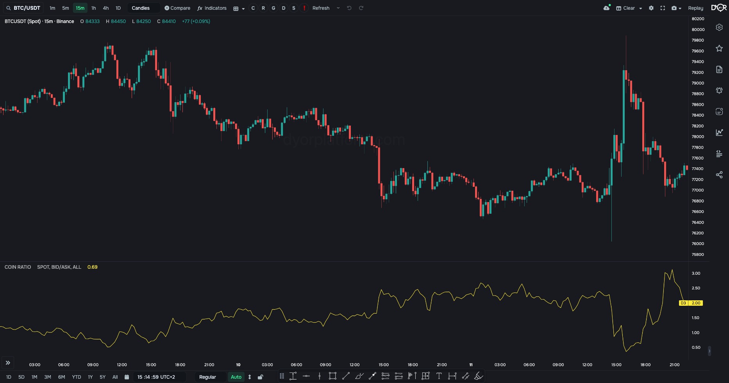Toggle the D indicator circle button
Image resolution: width=729 pixels, height=383 pixels.
(284, 8)
